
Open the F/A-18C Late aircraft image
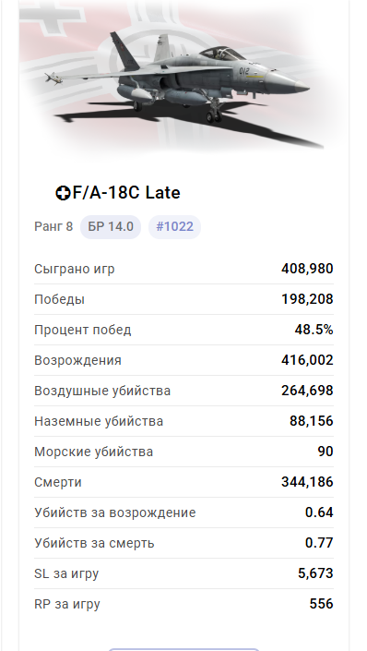[183, 78]
